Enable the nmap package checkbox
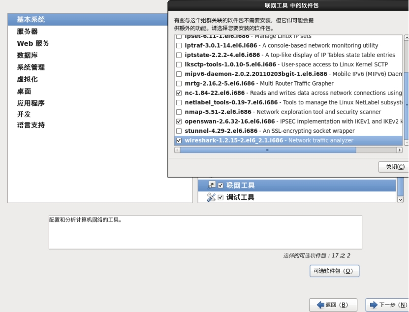 click(179, 112)
